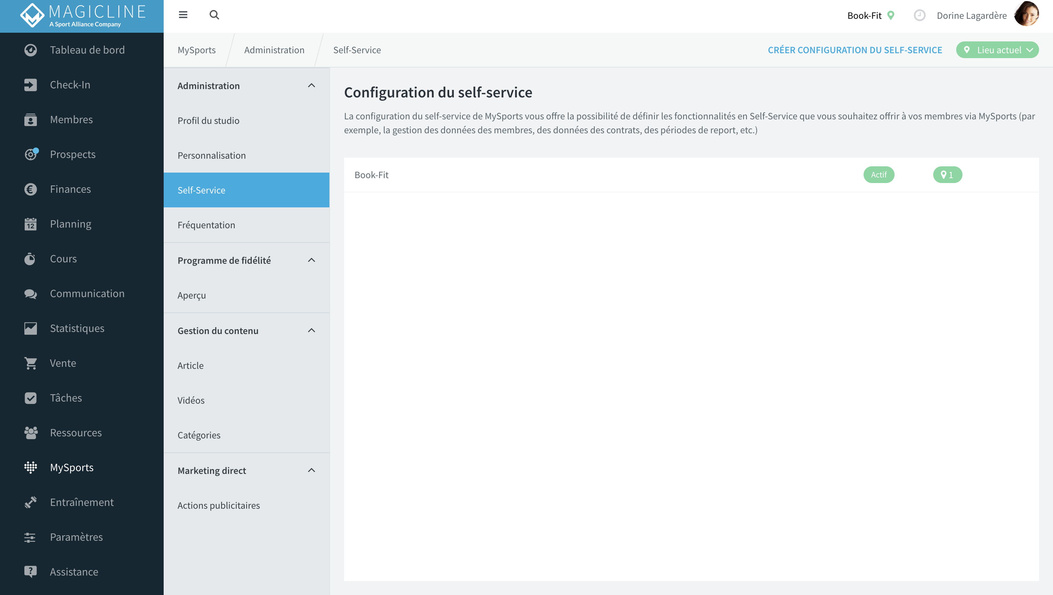This screenshot has height=595, width=1053.
Task: Open the clock history icon
Action: pos(919,16)
